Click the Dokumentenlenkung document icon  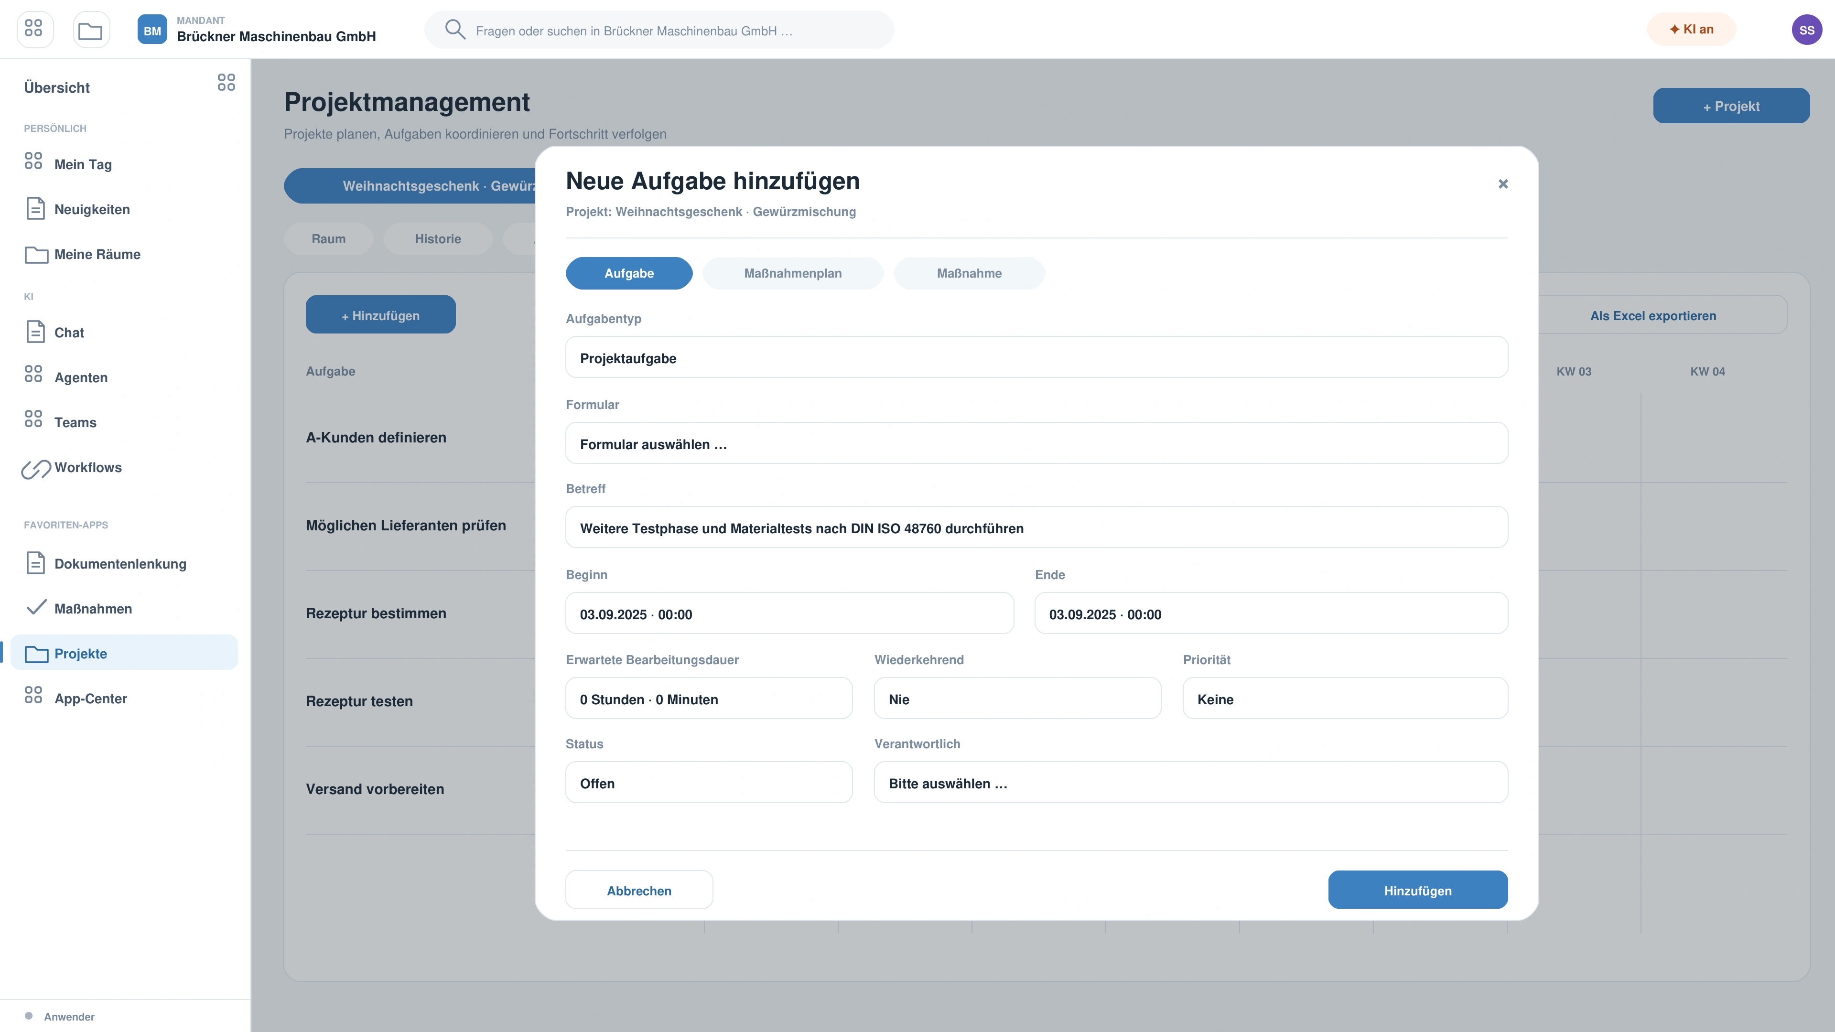(x=35, y=563)
